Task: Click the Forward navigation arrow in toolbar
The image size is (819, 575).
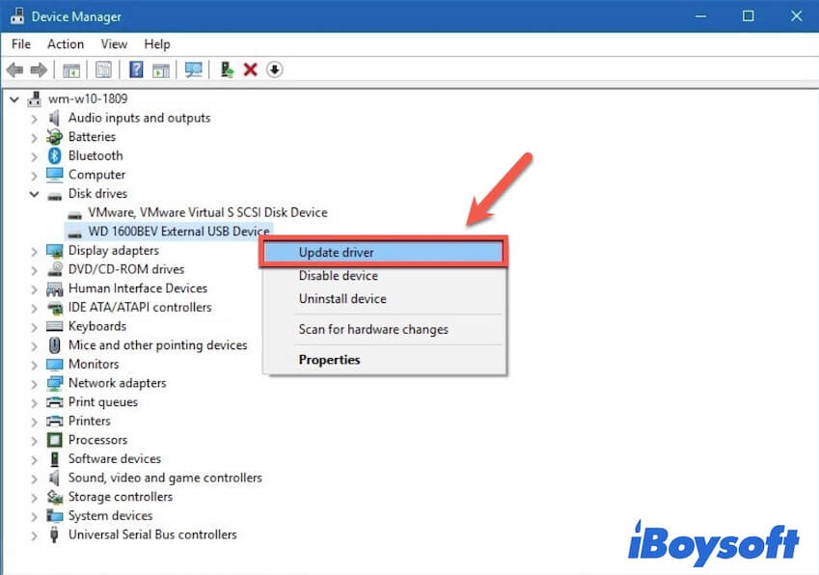Action: (x=37, y=69)
